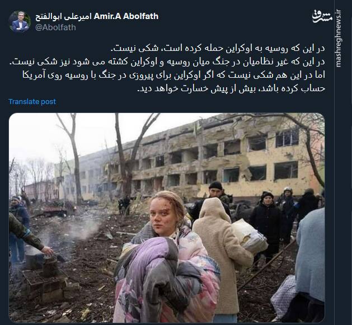Click the third tweet line mentioning آمریکا
This screenshot has height=325, width=352.
pyautogui.click(x=173, y=75)
